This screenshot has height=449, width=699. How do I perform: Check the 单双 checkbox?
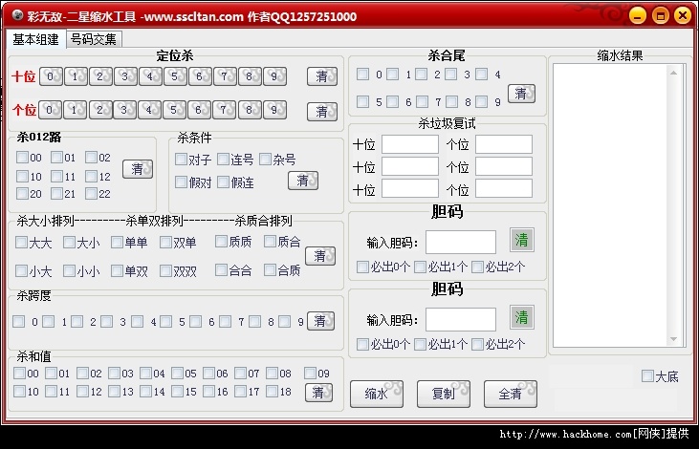117,270
